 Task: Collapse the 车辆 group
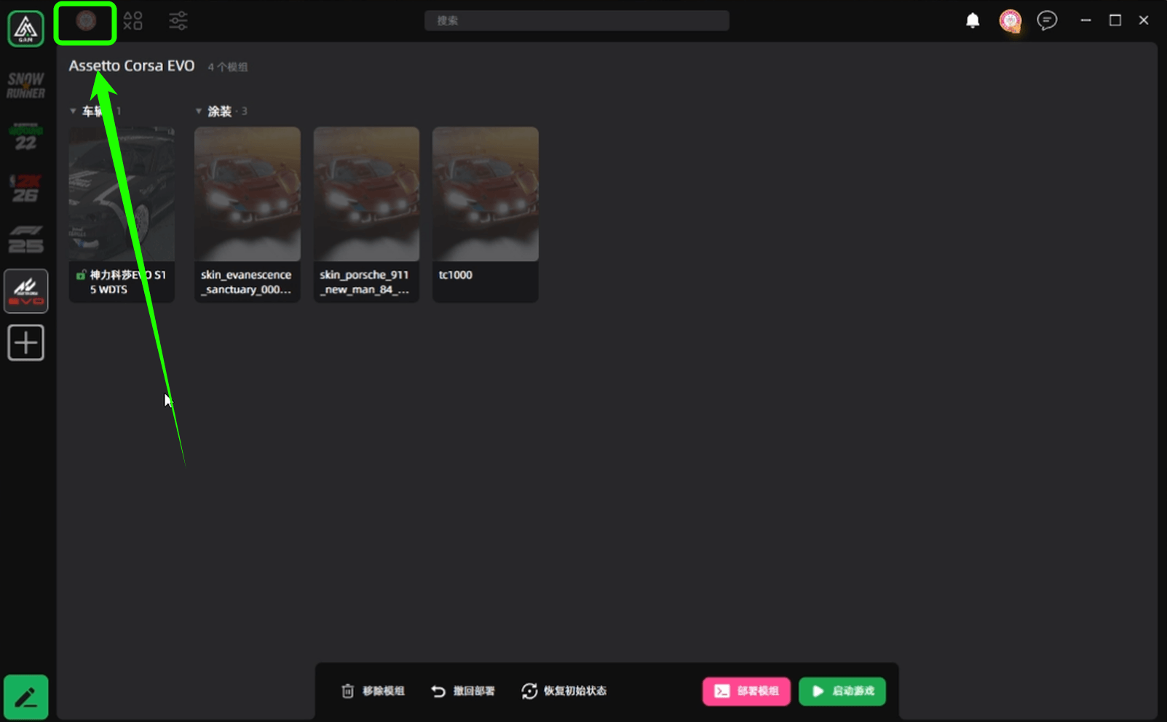[x=73, y=111]
